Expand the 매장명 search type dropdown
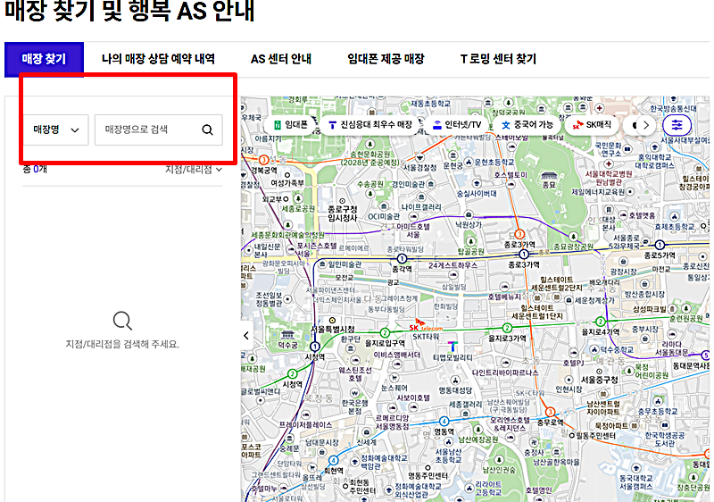This screenshot has width=714, height=502. tap(55, 130)
